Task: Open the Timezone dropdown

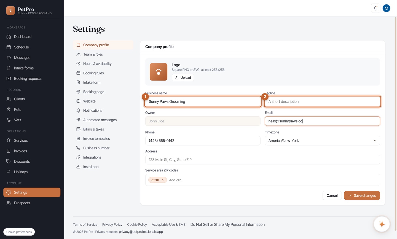Action: tap(322, 141)
